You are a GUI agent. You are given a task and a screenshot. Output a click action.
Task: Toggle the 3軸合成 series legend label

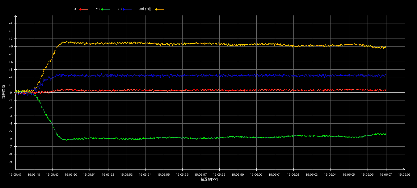tap(146, 9)
